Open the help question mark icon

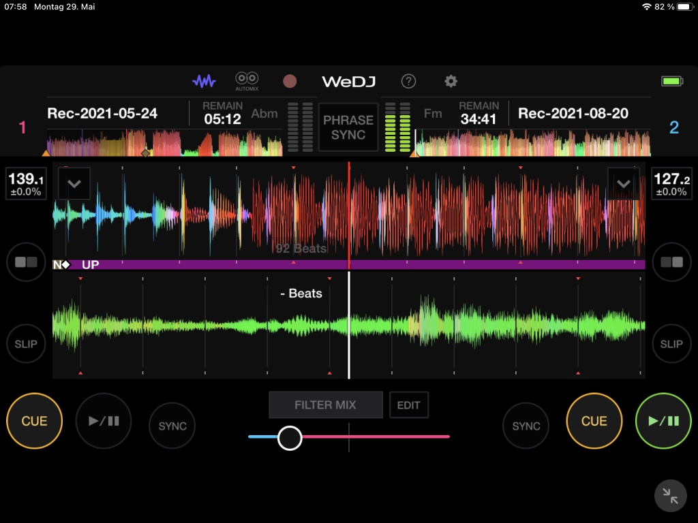point(408,81)
